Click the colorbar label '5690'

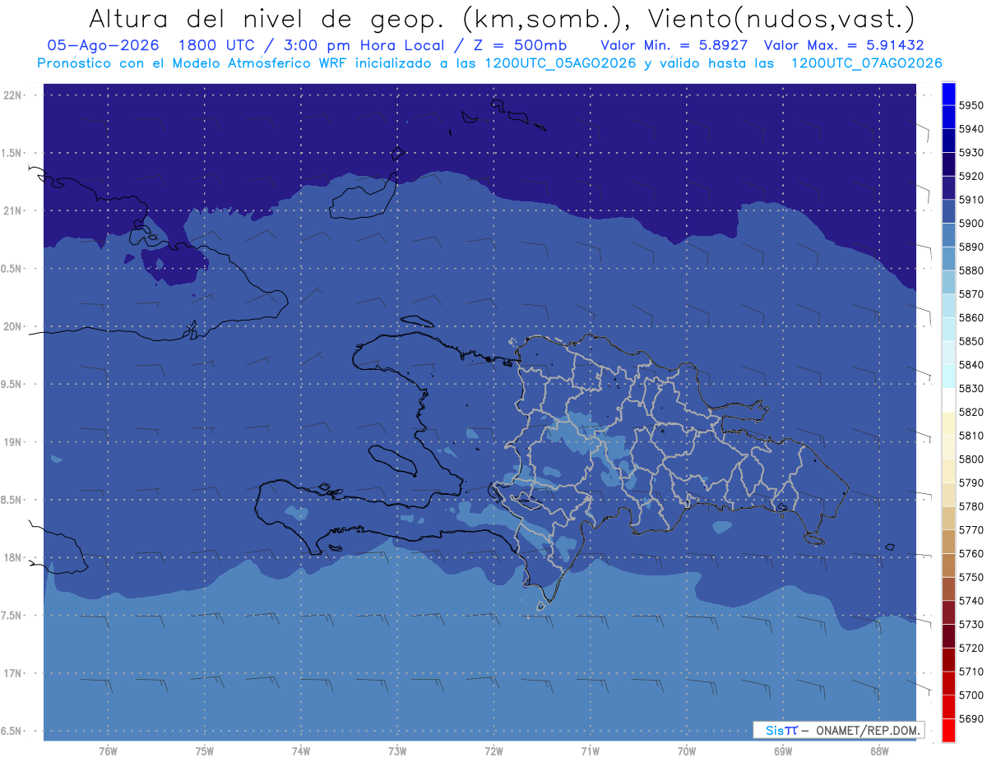[971, 718]
